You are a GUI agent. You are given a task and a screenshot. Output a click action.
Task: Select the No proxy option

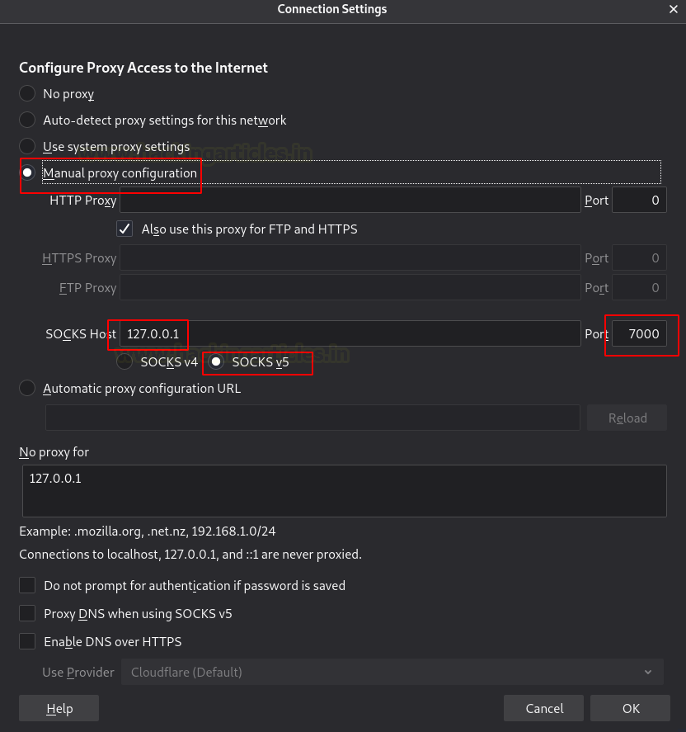pyautogui.click(x=28, y=94)
